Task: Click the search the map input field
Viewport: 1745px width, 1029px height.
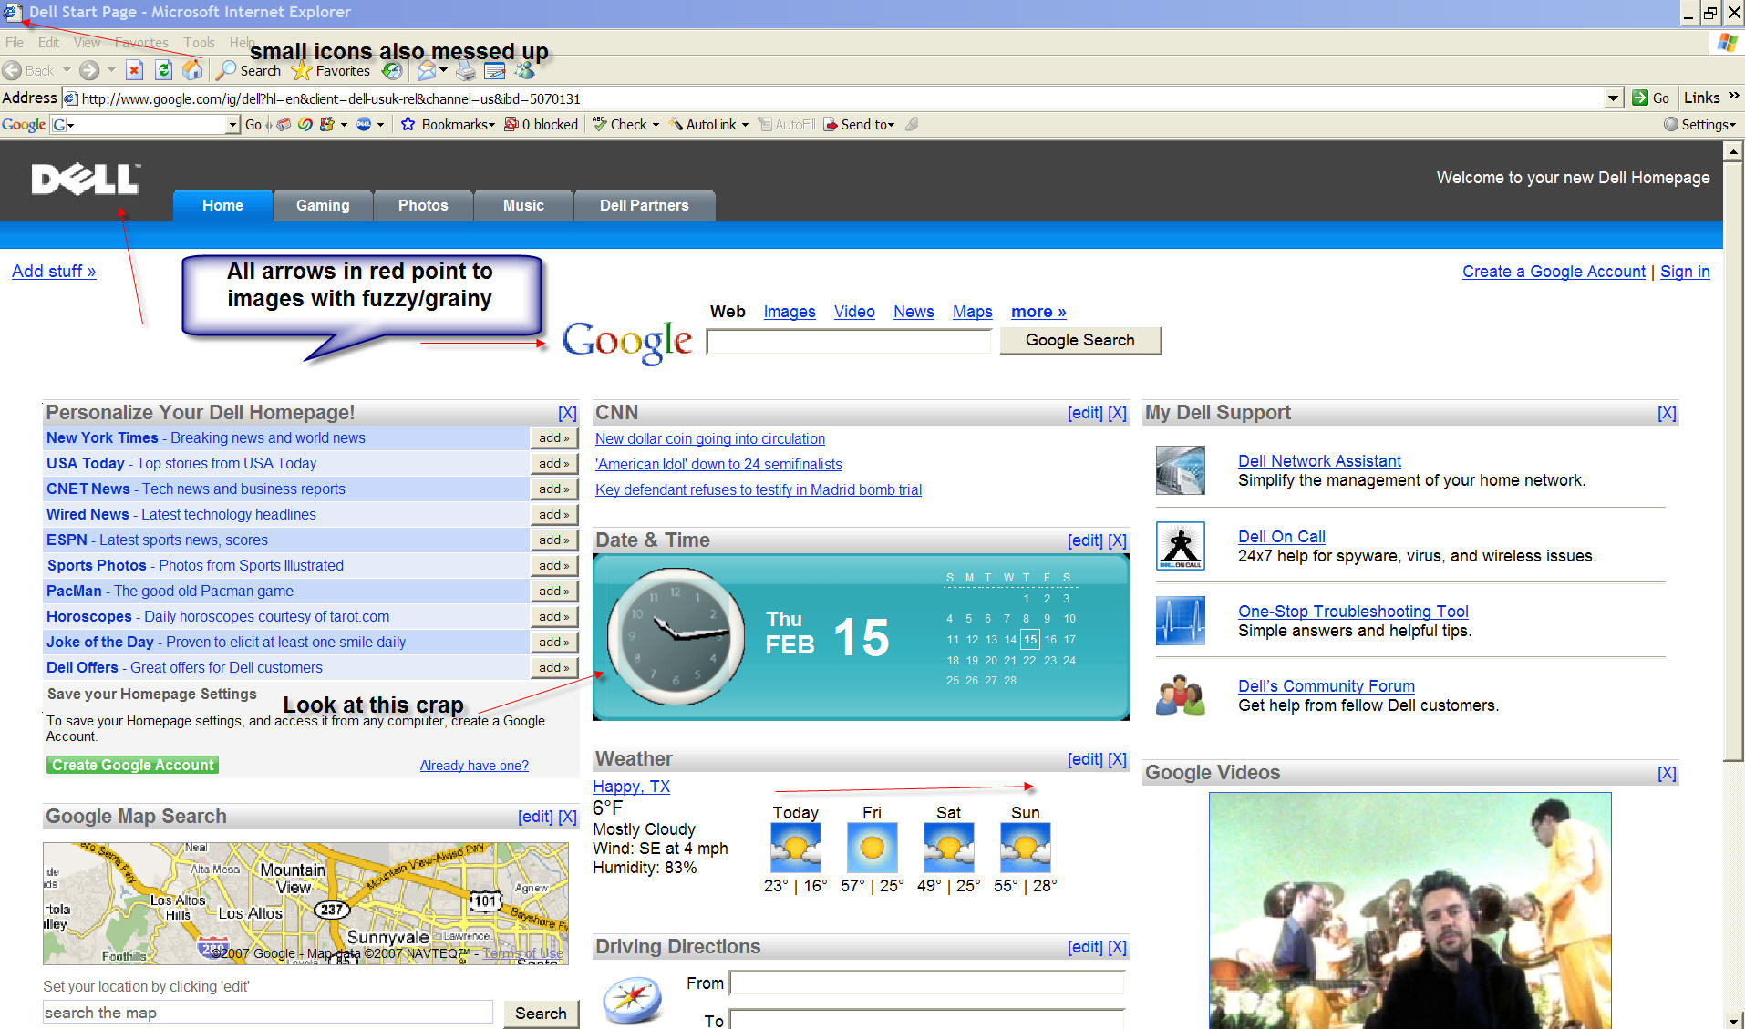Action: pos(267,1013)
